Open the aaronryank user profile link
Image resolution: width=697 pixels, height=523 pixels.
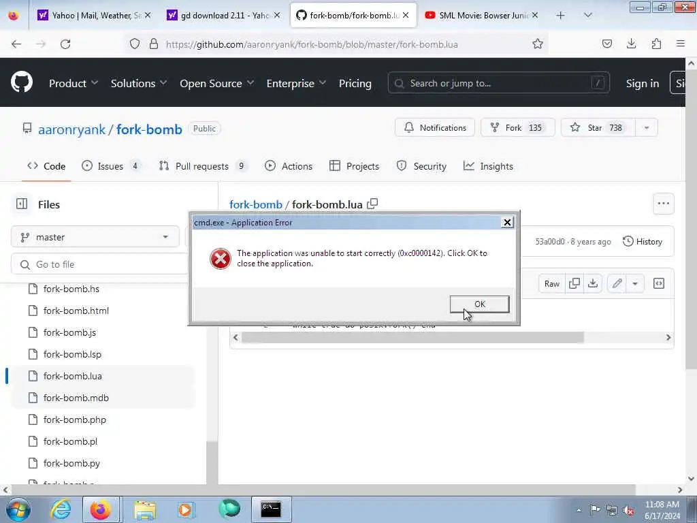71,129
